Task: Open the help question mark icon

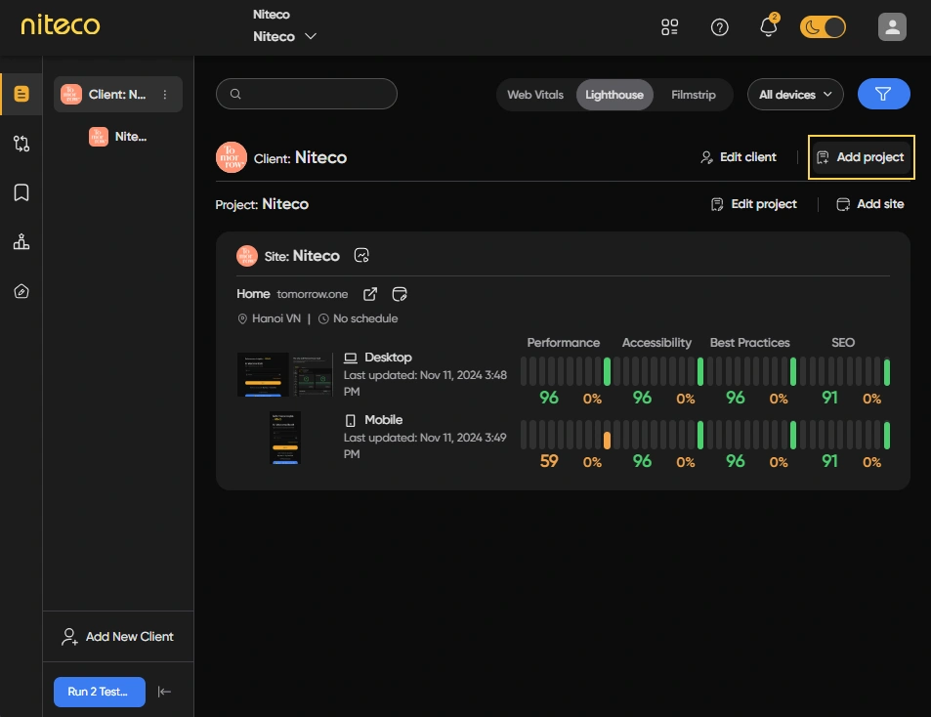Action: (x=719, y=27)
